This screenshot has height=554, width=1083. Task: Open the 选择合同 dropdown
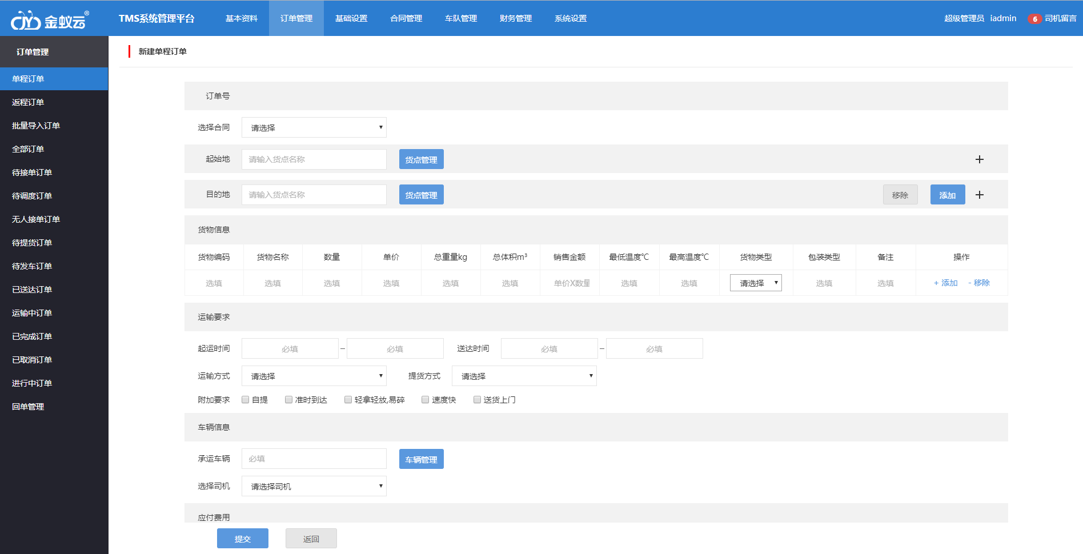click(314, 127)
